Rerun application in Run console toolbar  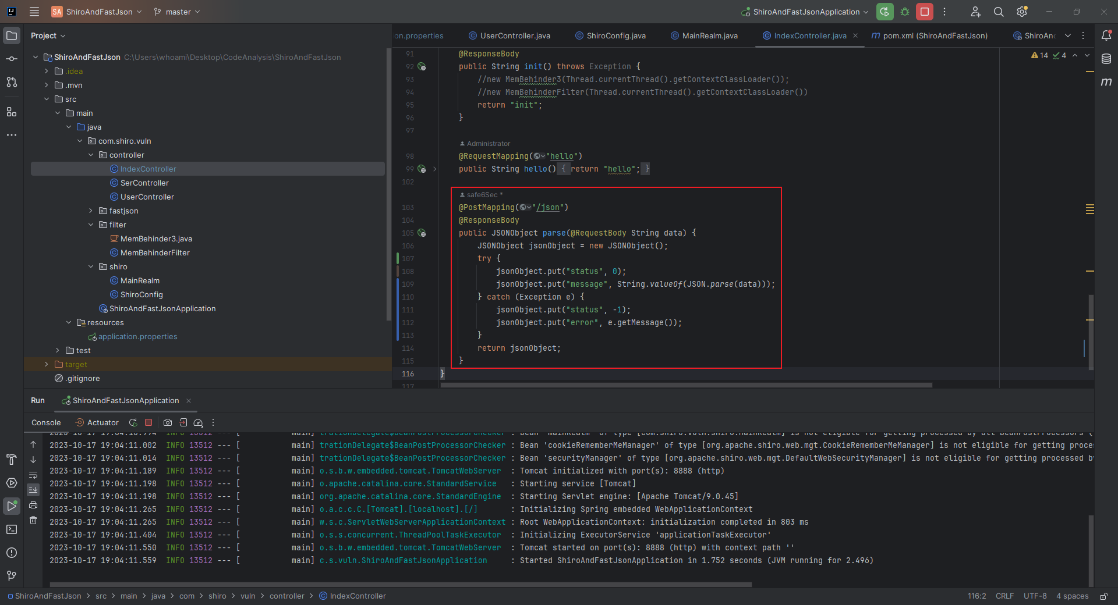coord(133,422)
